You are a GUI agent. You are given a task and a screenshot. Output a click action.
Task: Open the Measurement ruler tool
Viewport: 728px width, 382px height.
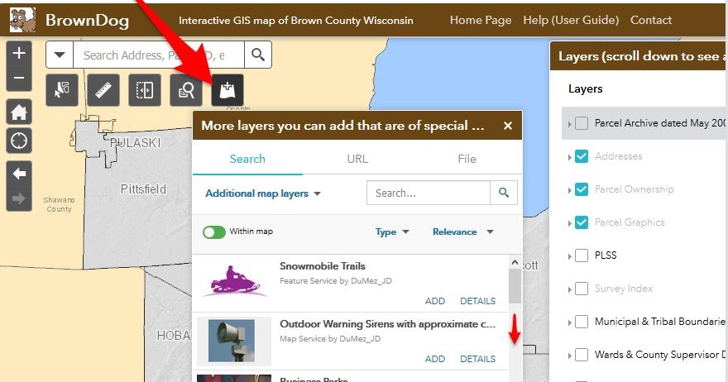click(x=103, y=90)
